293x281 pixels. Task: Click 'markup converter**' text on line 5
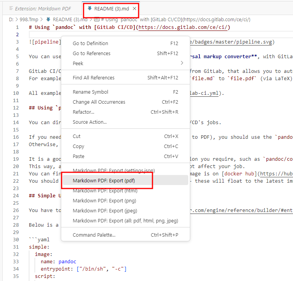(x=230, y=57)
